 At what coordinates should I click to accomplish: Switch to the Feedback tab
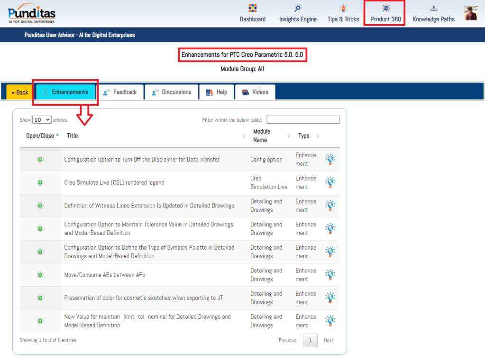tap(120, 92)
